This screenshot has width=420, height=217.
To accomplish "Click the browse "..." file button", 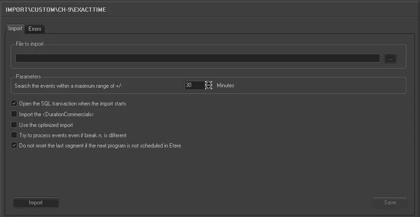I will (390, 58).
